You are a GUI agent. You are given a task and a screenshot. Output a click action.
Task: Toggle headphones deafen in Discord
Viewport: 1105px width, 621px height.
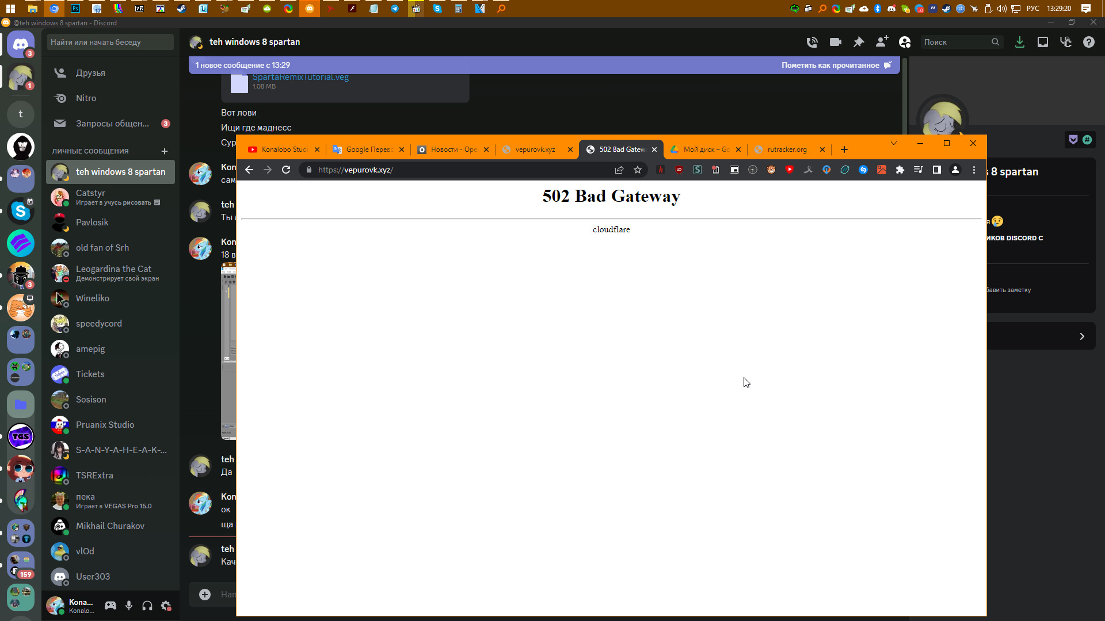coord(147,605)
